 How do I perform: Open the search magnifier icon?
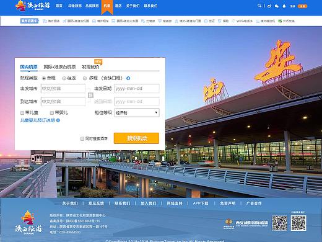coord(259,6)
